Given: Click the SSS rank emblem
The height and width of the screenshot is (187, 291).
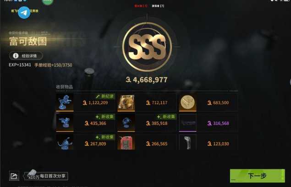Looking at the screenshot, I should click(x=147, y=47).
